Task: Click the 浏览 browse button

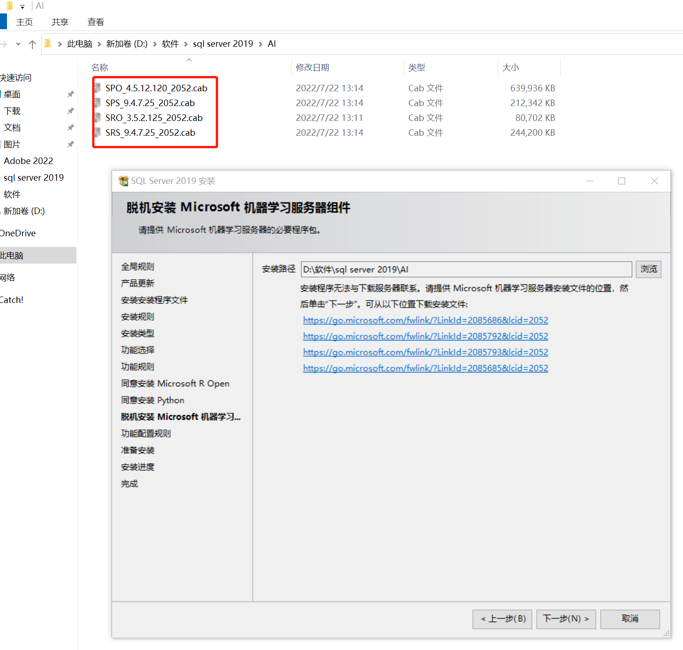Action: click(649, 269)
